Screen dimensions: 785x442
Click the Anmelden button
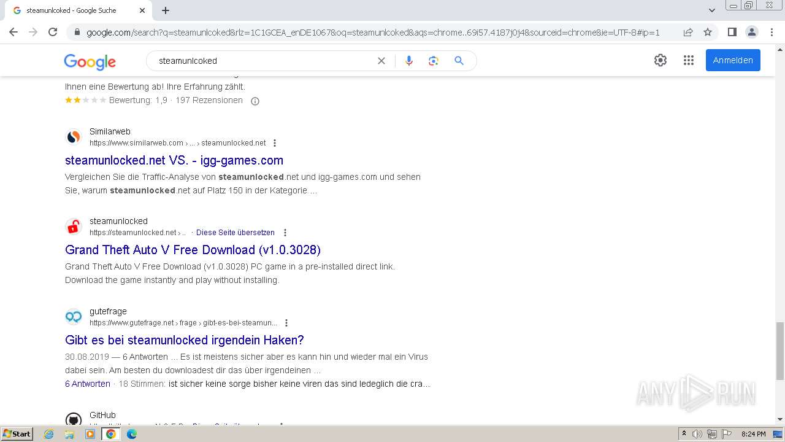(733, 60)
